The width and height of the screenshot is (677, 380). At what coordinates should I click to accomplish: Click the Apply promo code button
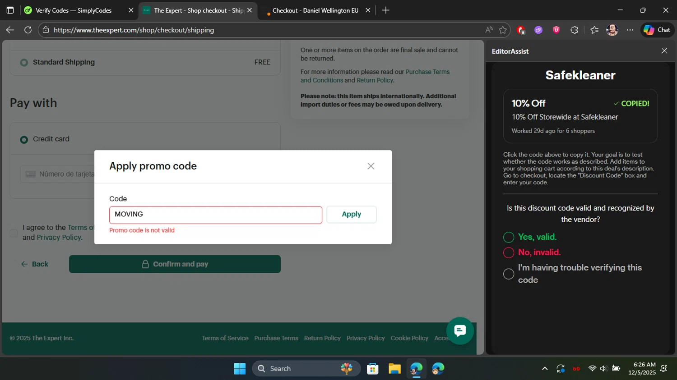pos(351,215)
